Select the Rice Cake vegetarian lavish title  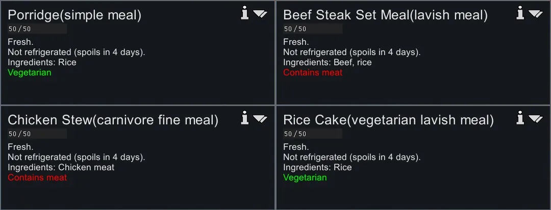(x=388, y=120)
